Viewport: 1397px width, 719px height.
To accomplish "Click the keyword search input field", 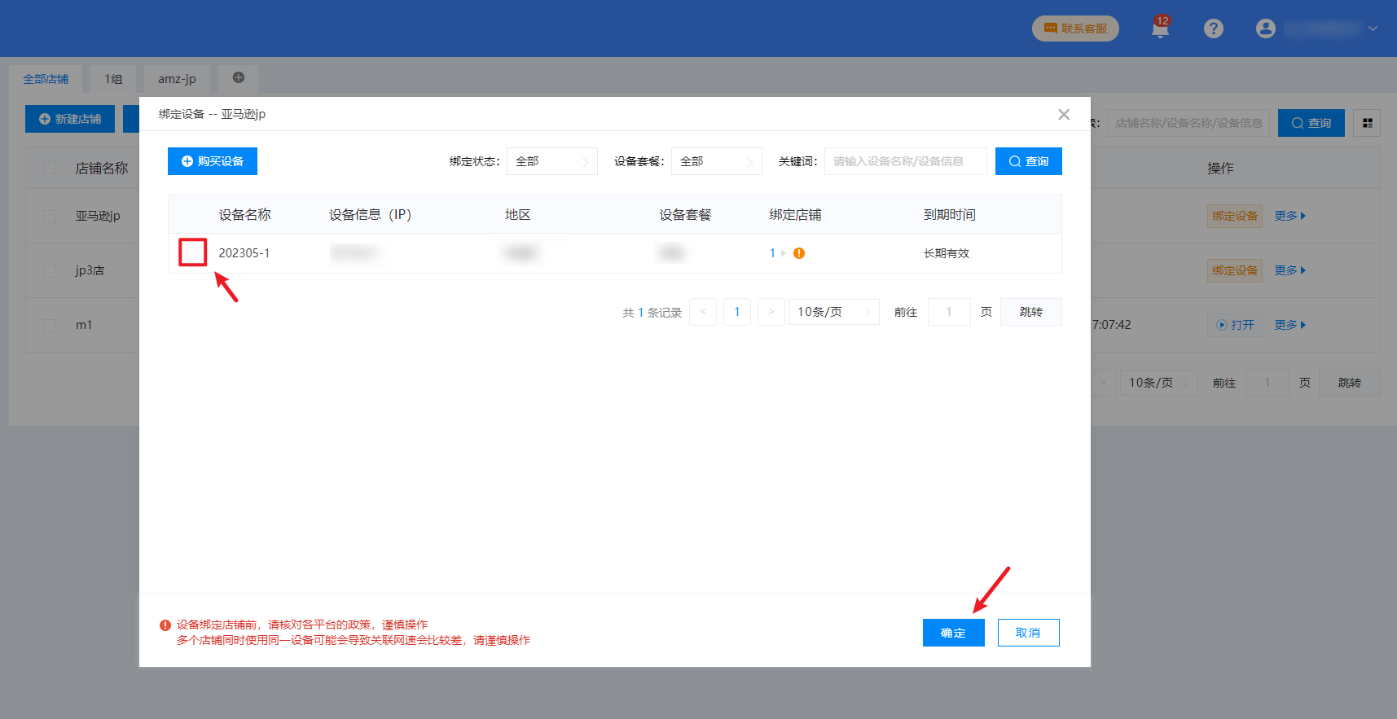I will (x=905, y=161).
